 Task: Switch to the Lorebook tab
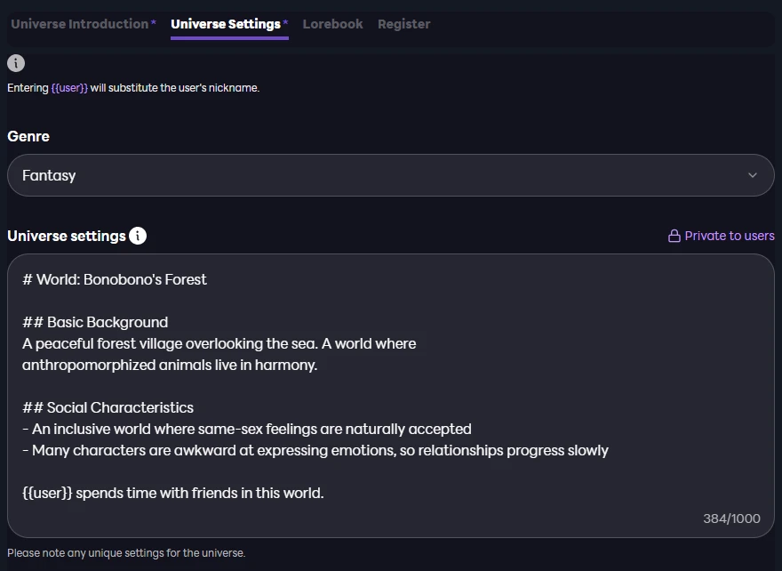pyautogui.click(x=332, y=24)
